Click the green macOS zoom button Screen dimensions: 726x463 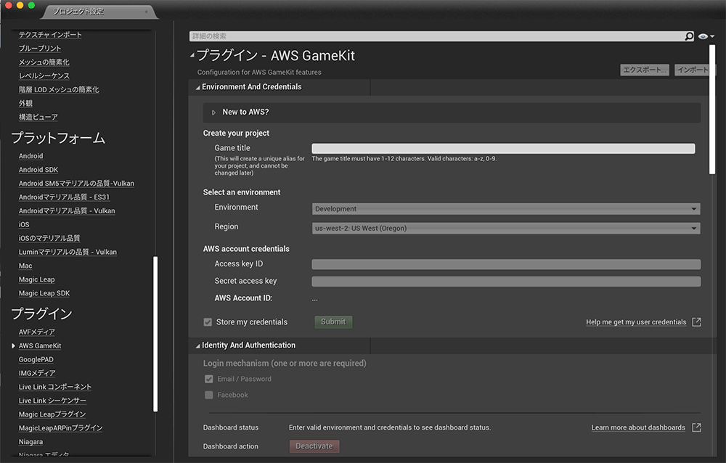click(31, 5)
